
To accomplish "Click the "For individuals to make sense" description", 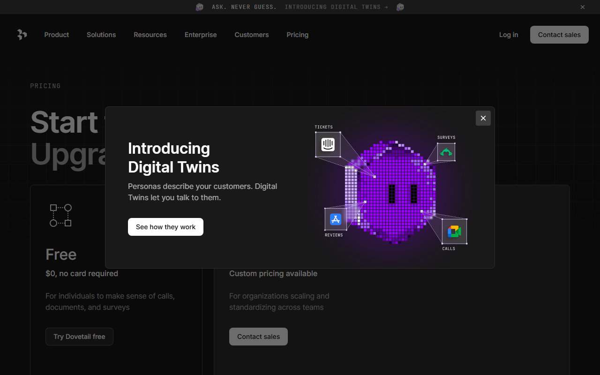I will click(x=110, y=302).
